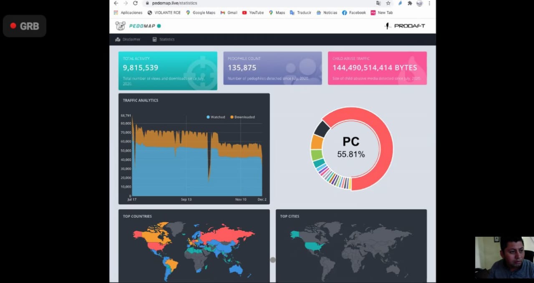Screen dimensions: 534x283
Task: Switch to the Statistics nav tab
Action: click(x=164, y=39)
